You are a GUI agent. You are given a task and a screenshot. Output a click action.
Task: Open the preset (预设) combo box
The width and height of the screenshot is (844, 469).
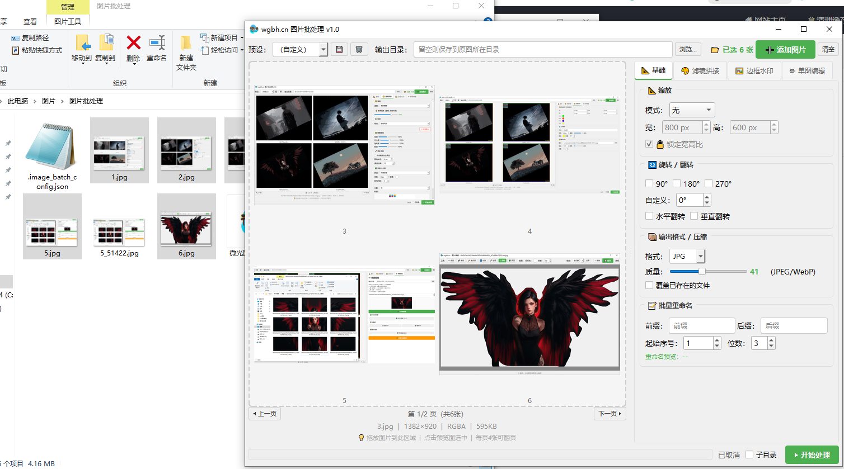300,49
